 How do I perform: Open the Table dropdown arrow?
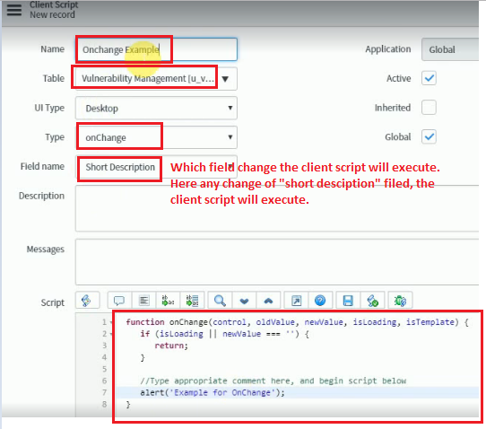(x=226, y=79)
